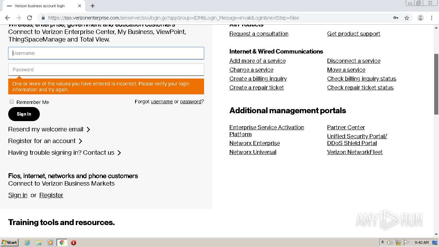This screenshot has height=247, width=439.
Task: Launch Internet Explorer from the taskbar
Action: [27, 243]
